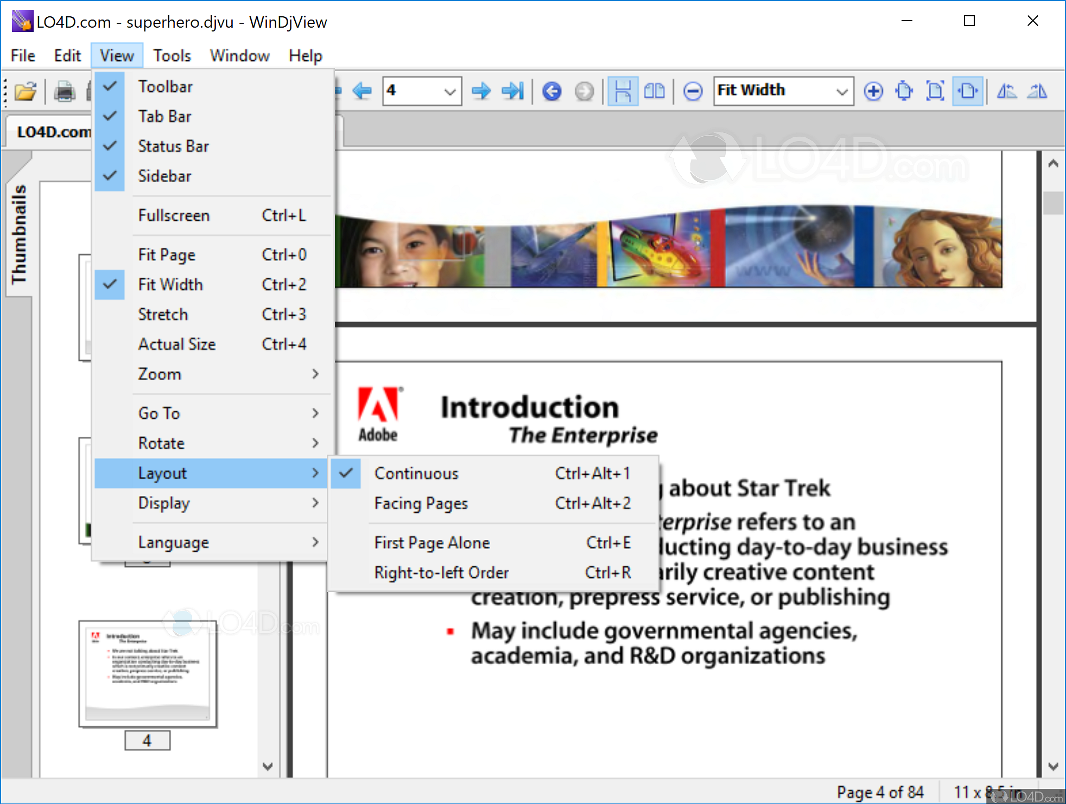The height and width of the screenshot is (804, 1066).
Task: Open the Tools menu
Action: tap(172, 55)
